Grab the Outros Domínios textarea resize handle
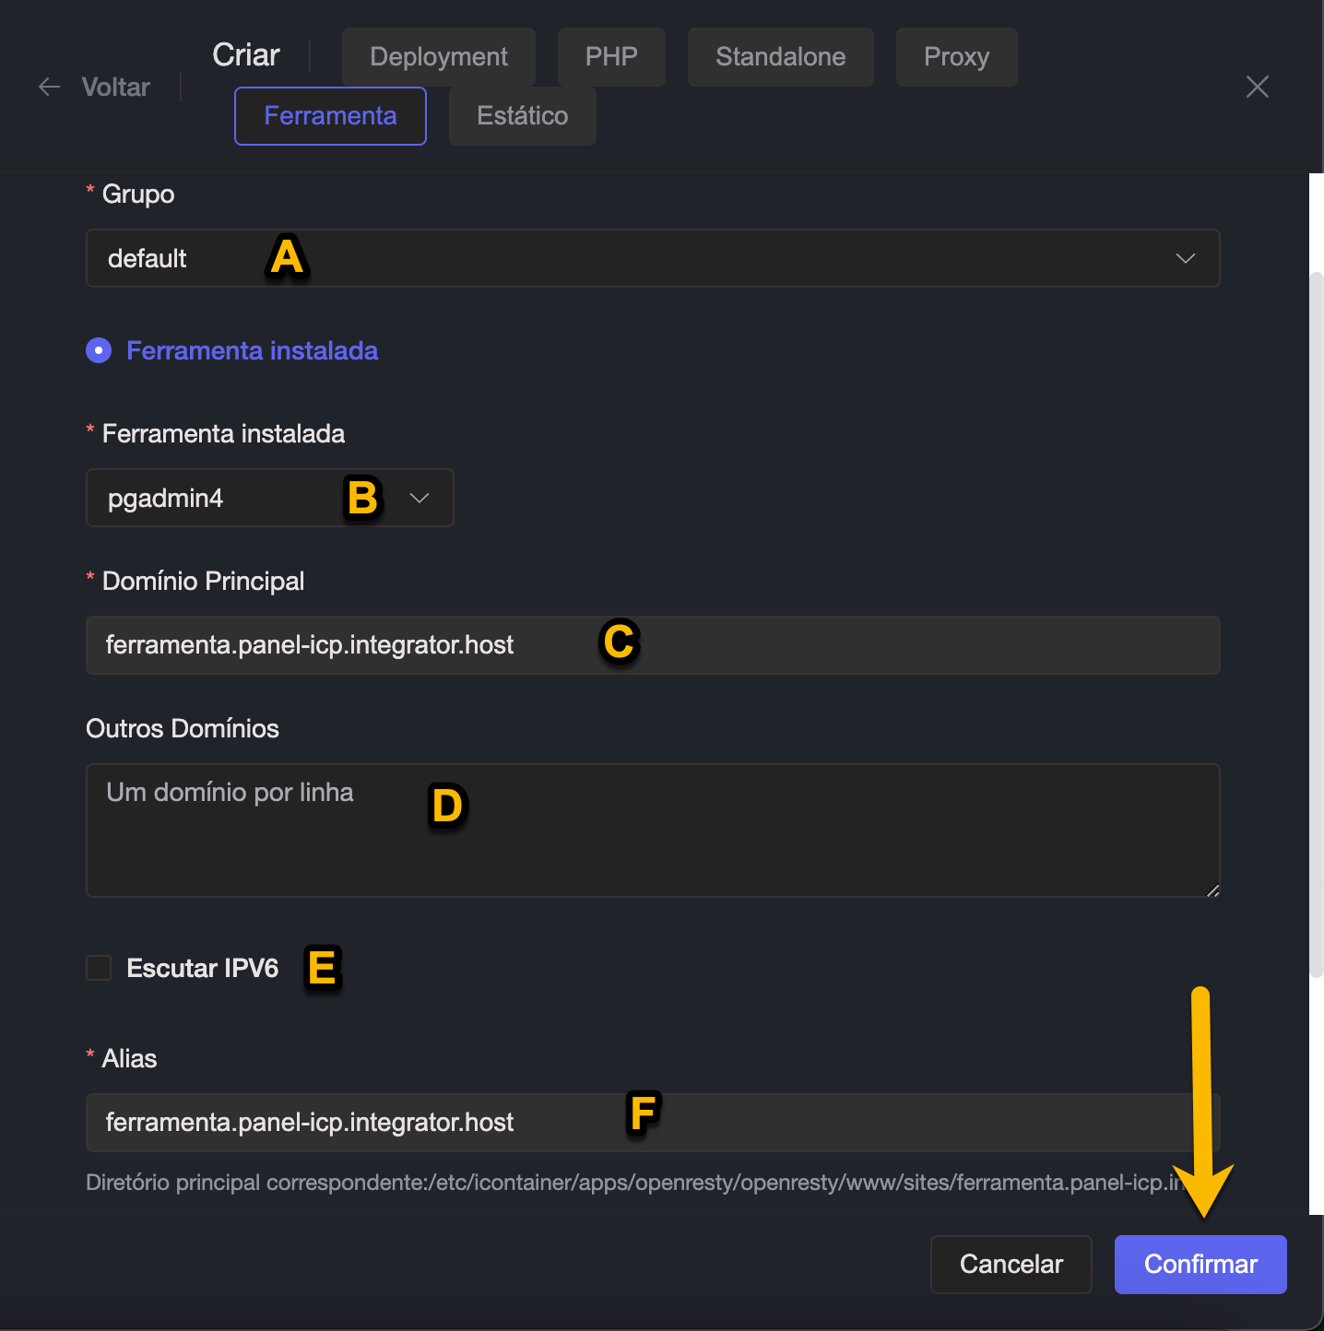This screenshot has width=1324, height=1331. 1212,890
